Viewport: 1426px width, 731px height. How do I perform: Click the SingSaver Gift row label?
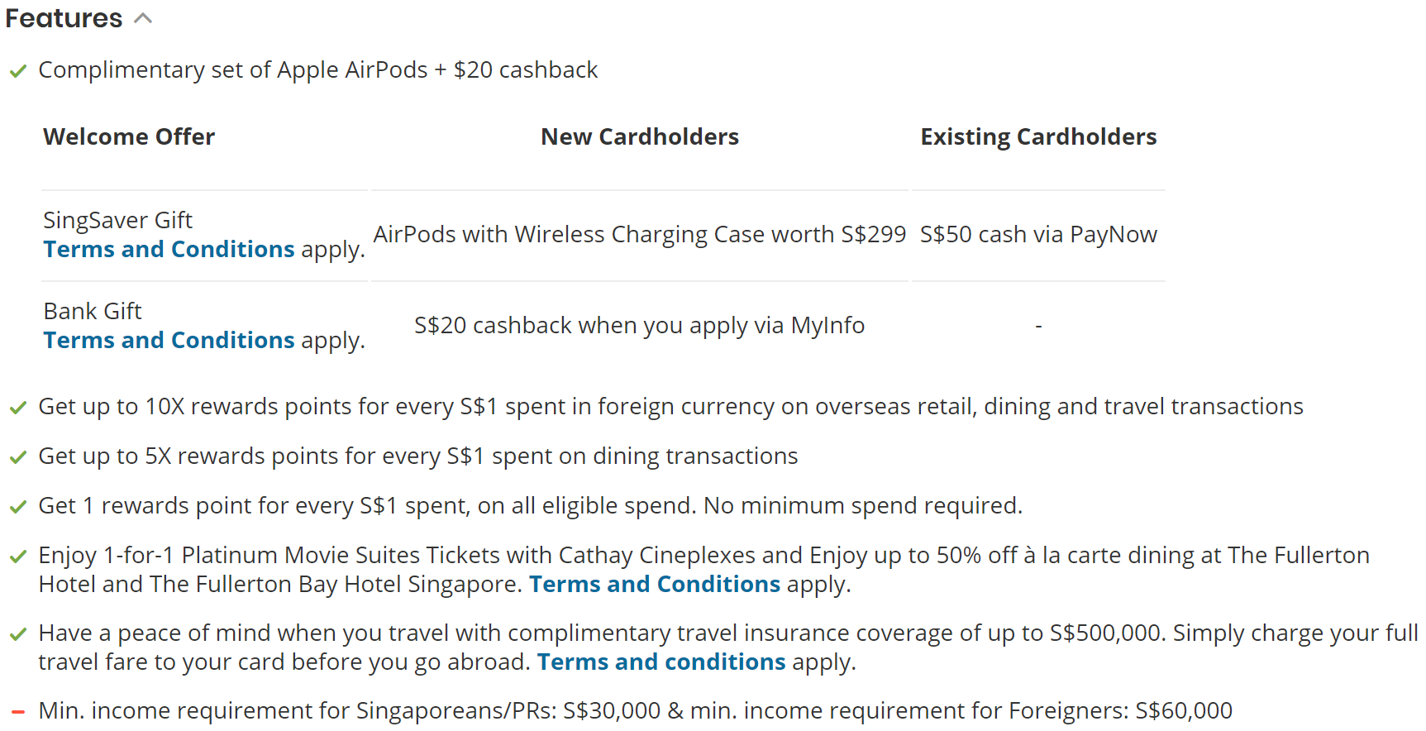click(117, 220)
